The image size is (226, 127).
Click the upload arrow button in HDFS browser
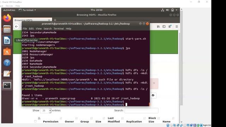[153, 96]
